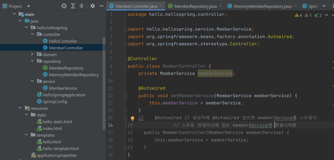The image size is (334, 160).
Task: Click Collapse All icon in Project toolbar
Action: click(x=82, y=6)
